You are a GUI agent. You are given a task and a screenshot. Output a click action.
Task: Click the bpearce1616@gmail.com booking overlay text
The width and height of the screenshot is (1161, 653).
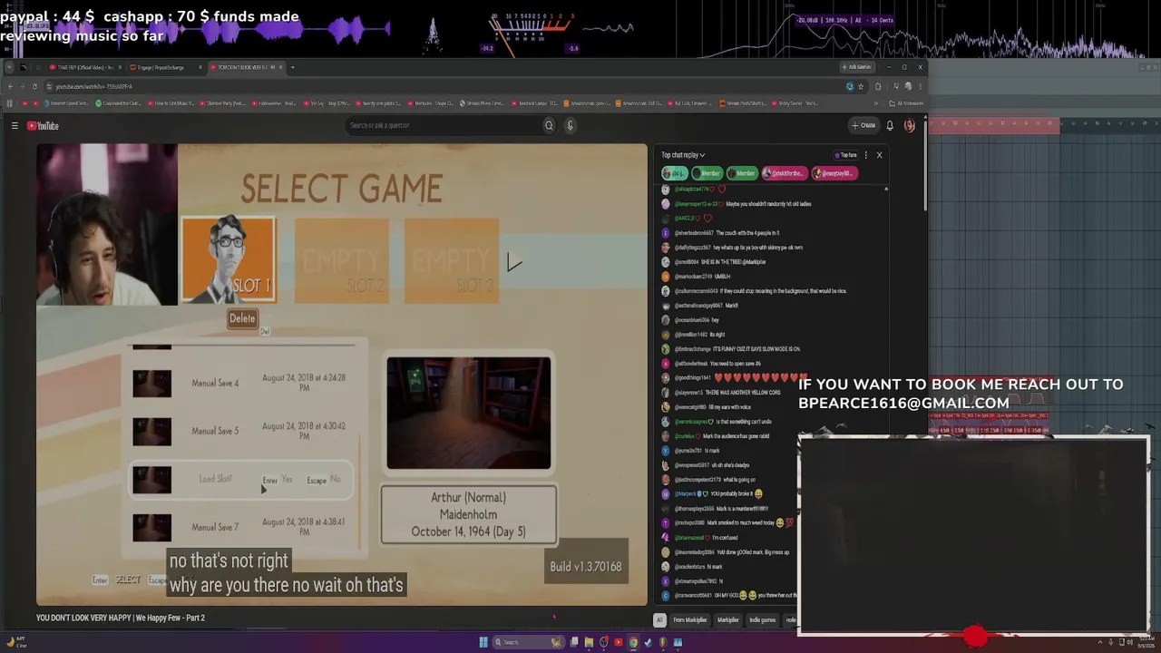(x=961, y=394)
